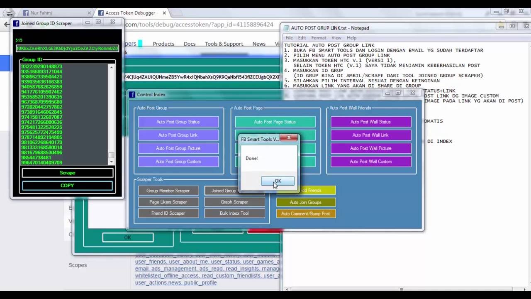Open Auto Post Wall Link
This screenshot has width=531, height=299.
pos(371,135)
